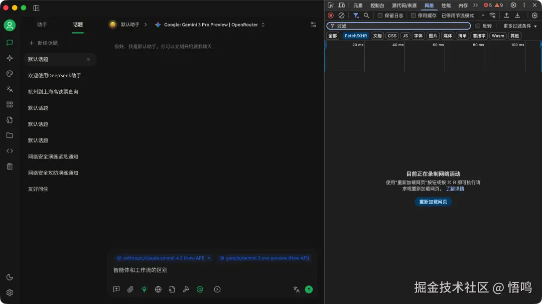Open the code tools sidebar icon

(x=10, y=151)
